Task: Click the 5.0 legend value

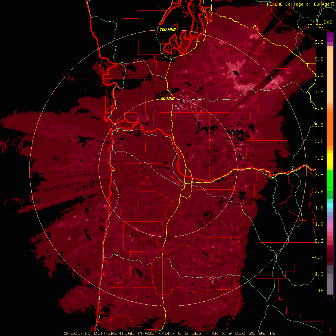Action: pyautogui.click(x=319, y=141)
